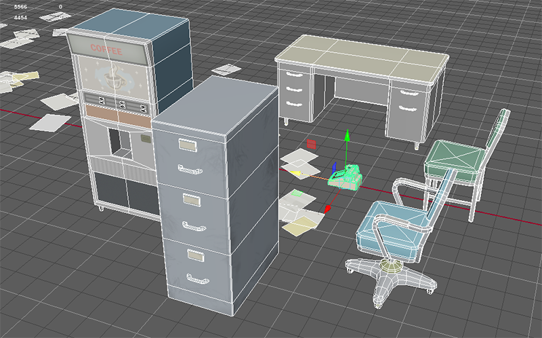Click the vending machine's dispensing slot
This screenshot has width=542, height=338.
[x=121, y=142]
